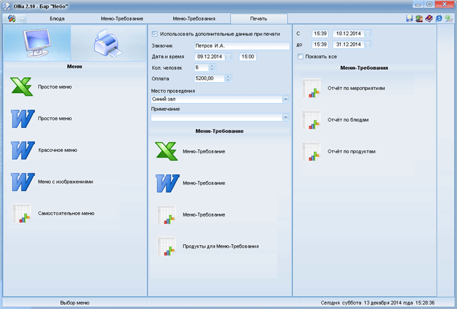The height and width of the screenshot is (309, 457).
Task: Click Word icon for Красочное меню
Action: pos(22,150)
